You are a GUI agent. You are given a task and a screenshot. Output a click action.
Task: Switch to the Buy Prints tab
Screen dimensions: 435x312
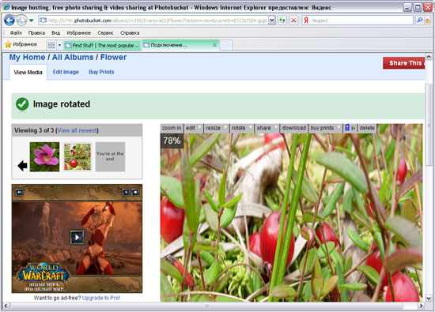point(101,72)
